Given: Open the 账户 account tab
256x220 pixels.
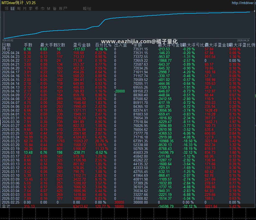Looking at the screenshot, I should pos(63,8).
